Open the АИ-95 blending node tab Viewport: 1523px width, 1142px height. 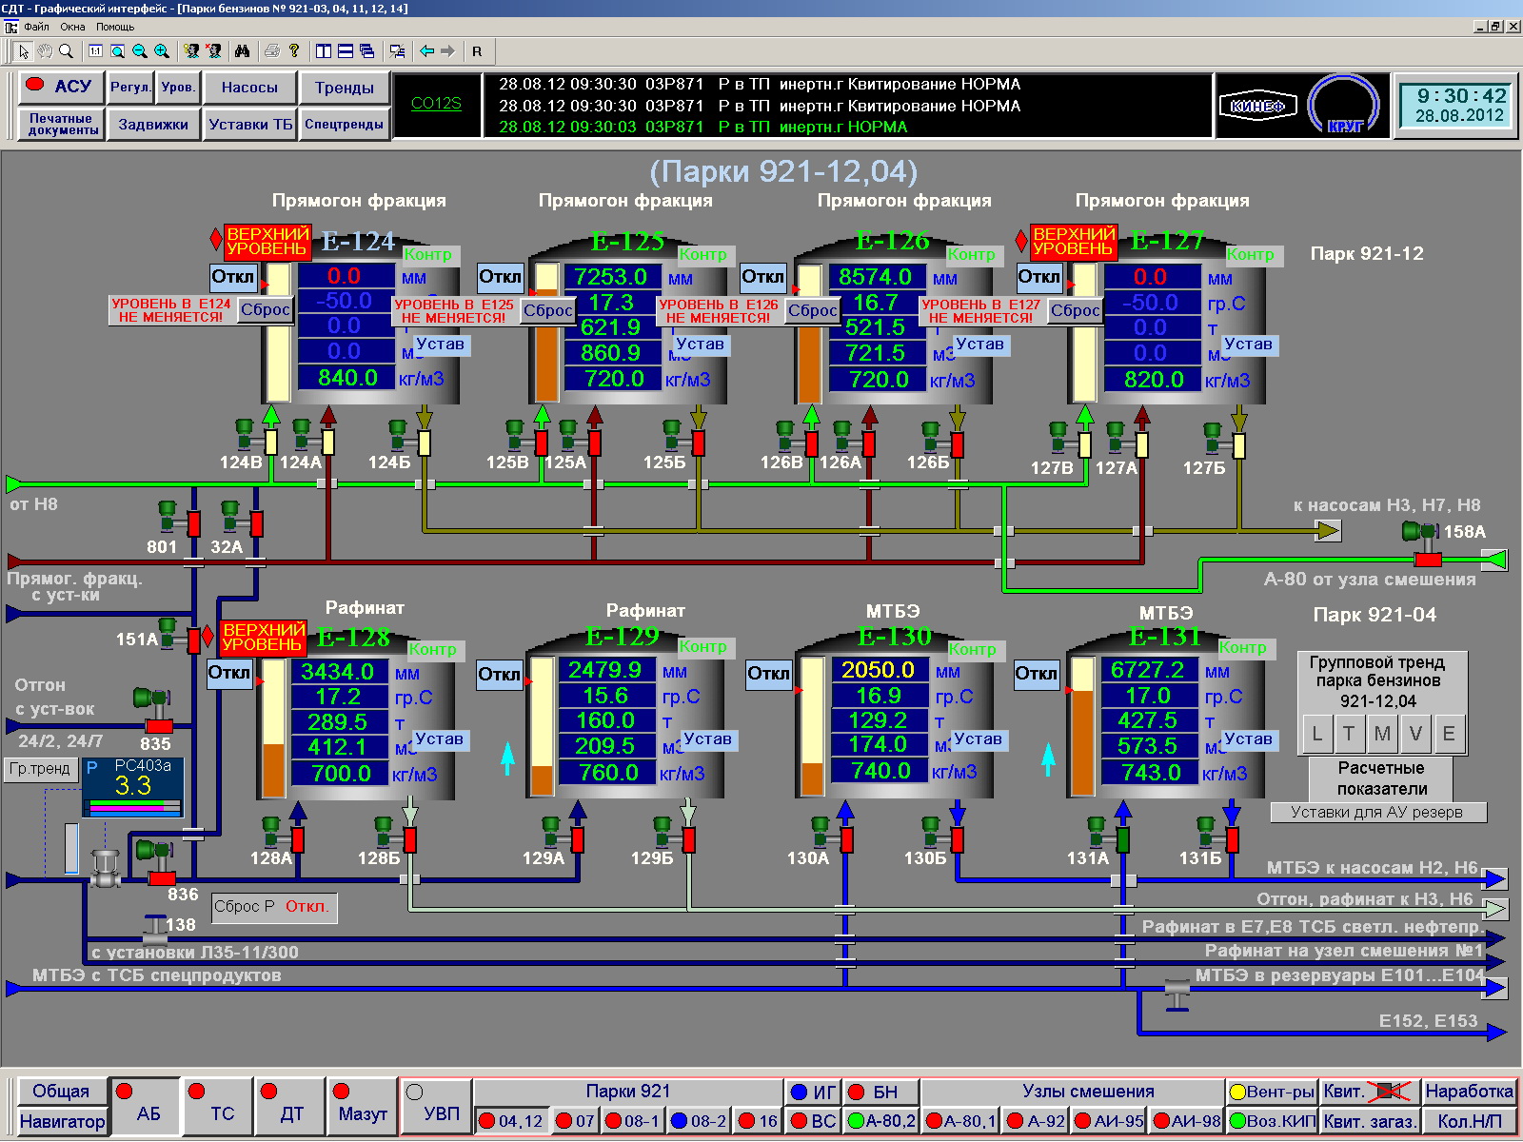tap(1109, 1121)
